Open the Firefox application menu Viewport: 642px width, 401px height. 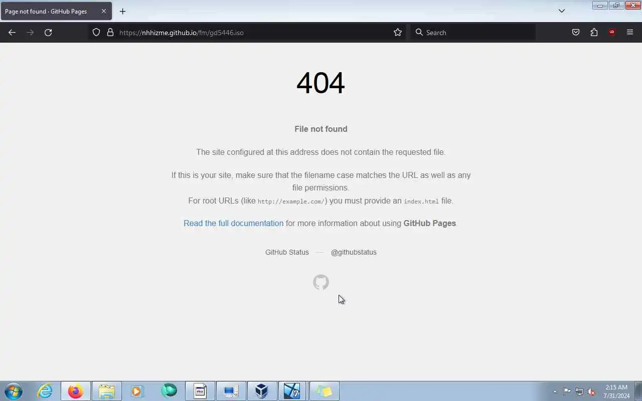coord(630,33)
